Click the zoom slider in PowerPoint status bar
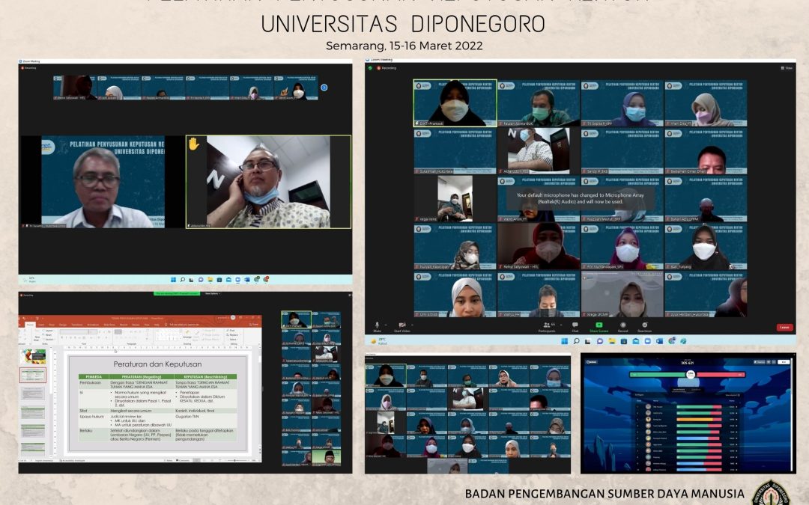Image resolution: width=809 pixels, height=505 pixels. click(x=237, y=460)
